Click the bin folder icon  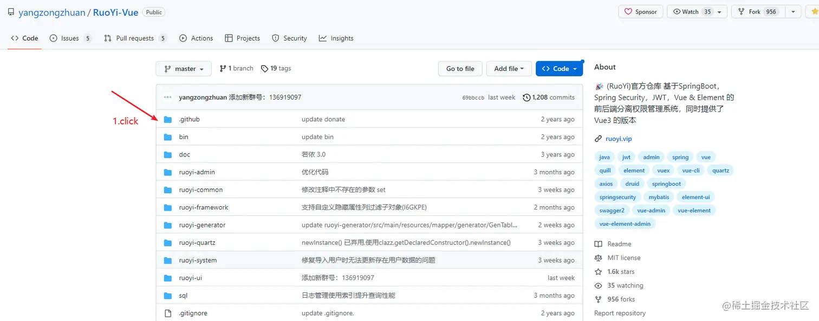[x=168, y=137]
